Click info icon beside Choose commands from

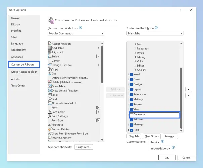pos(81,28)
